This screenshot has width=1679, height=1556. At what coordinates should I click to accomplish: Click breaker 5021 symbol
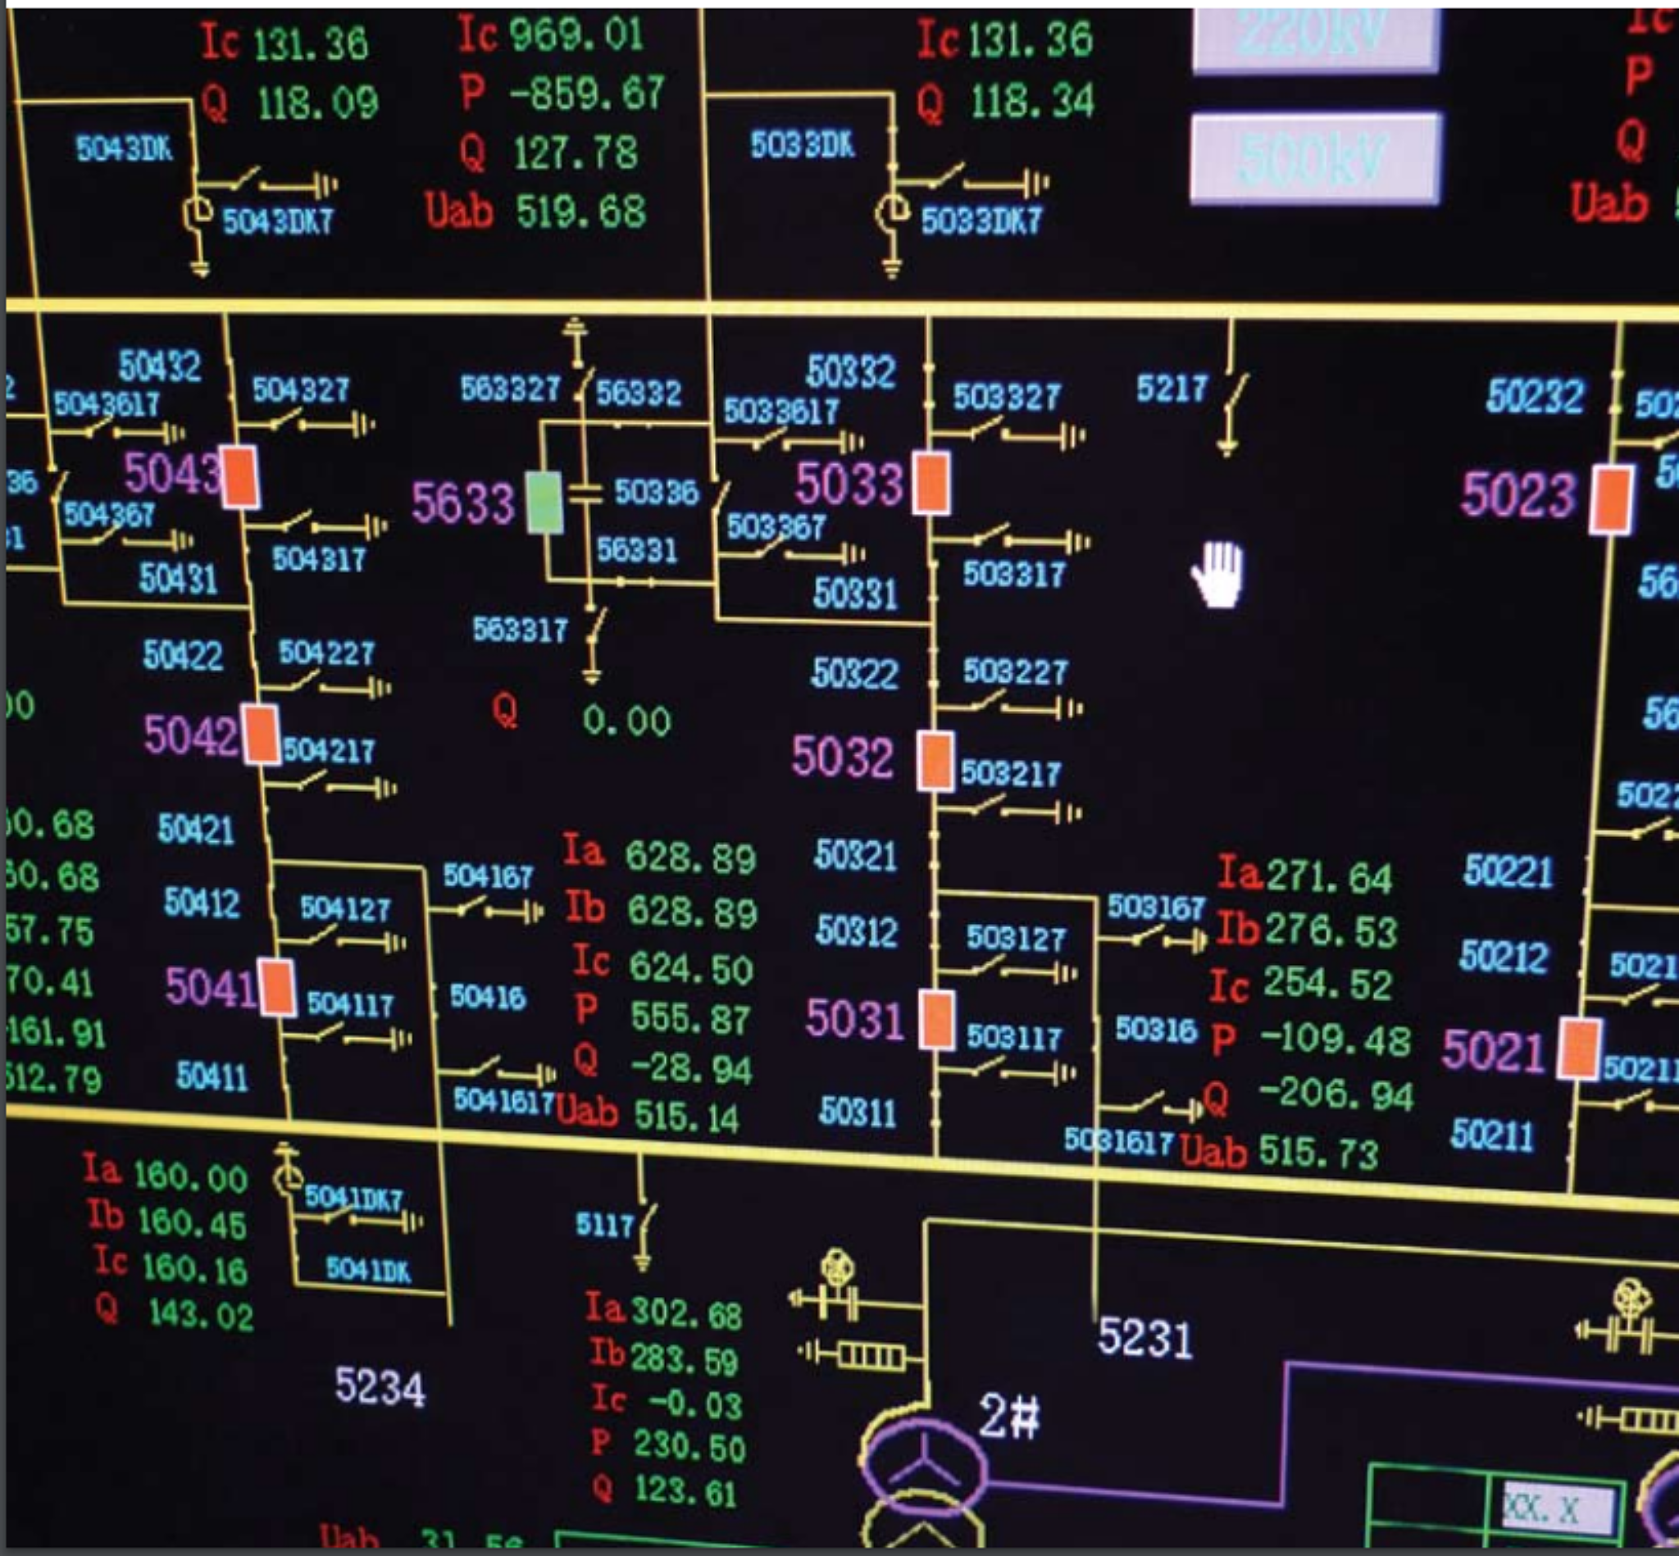pyautogui.click(x=1581, y=1047)
